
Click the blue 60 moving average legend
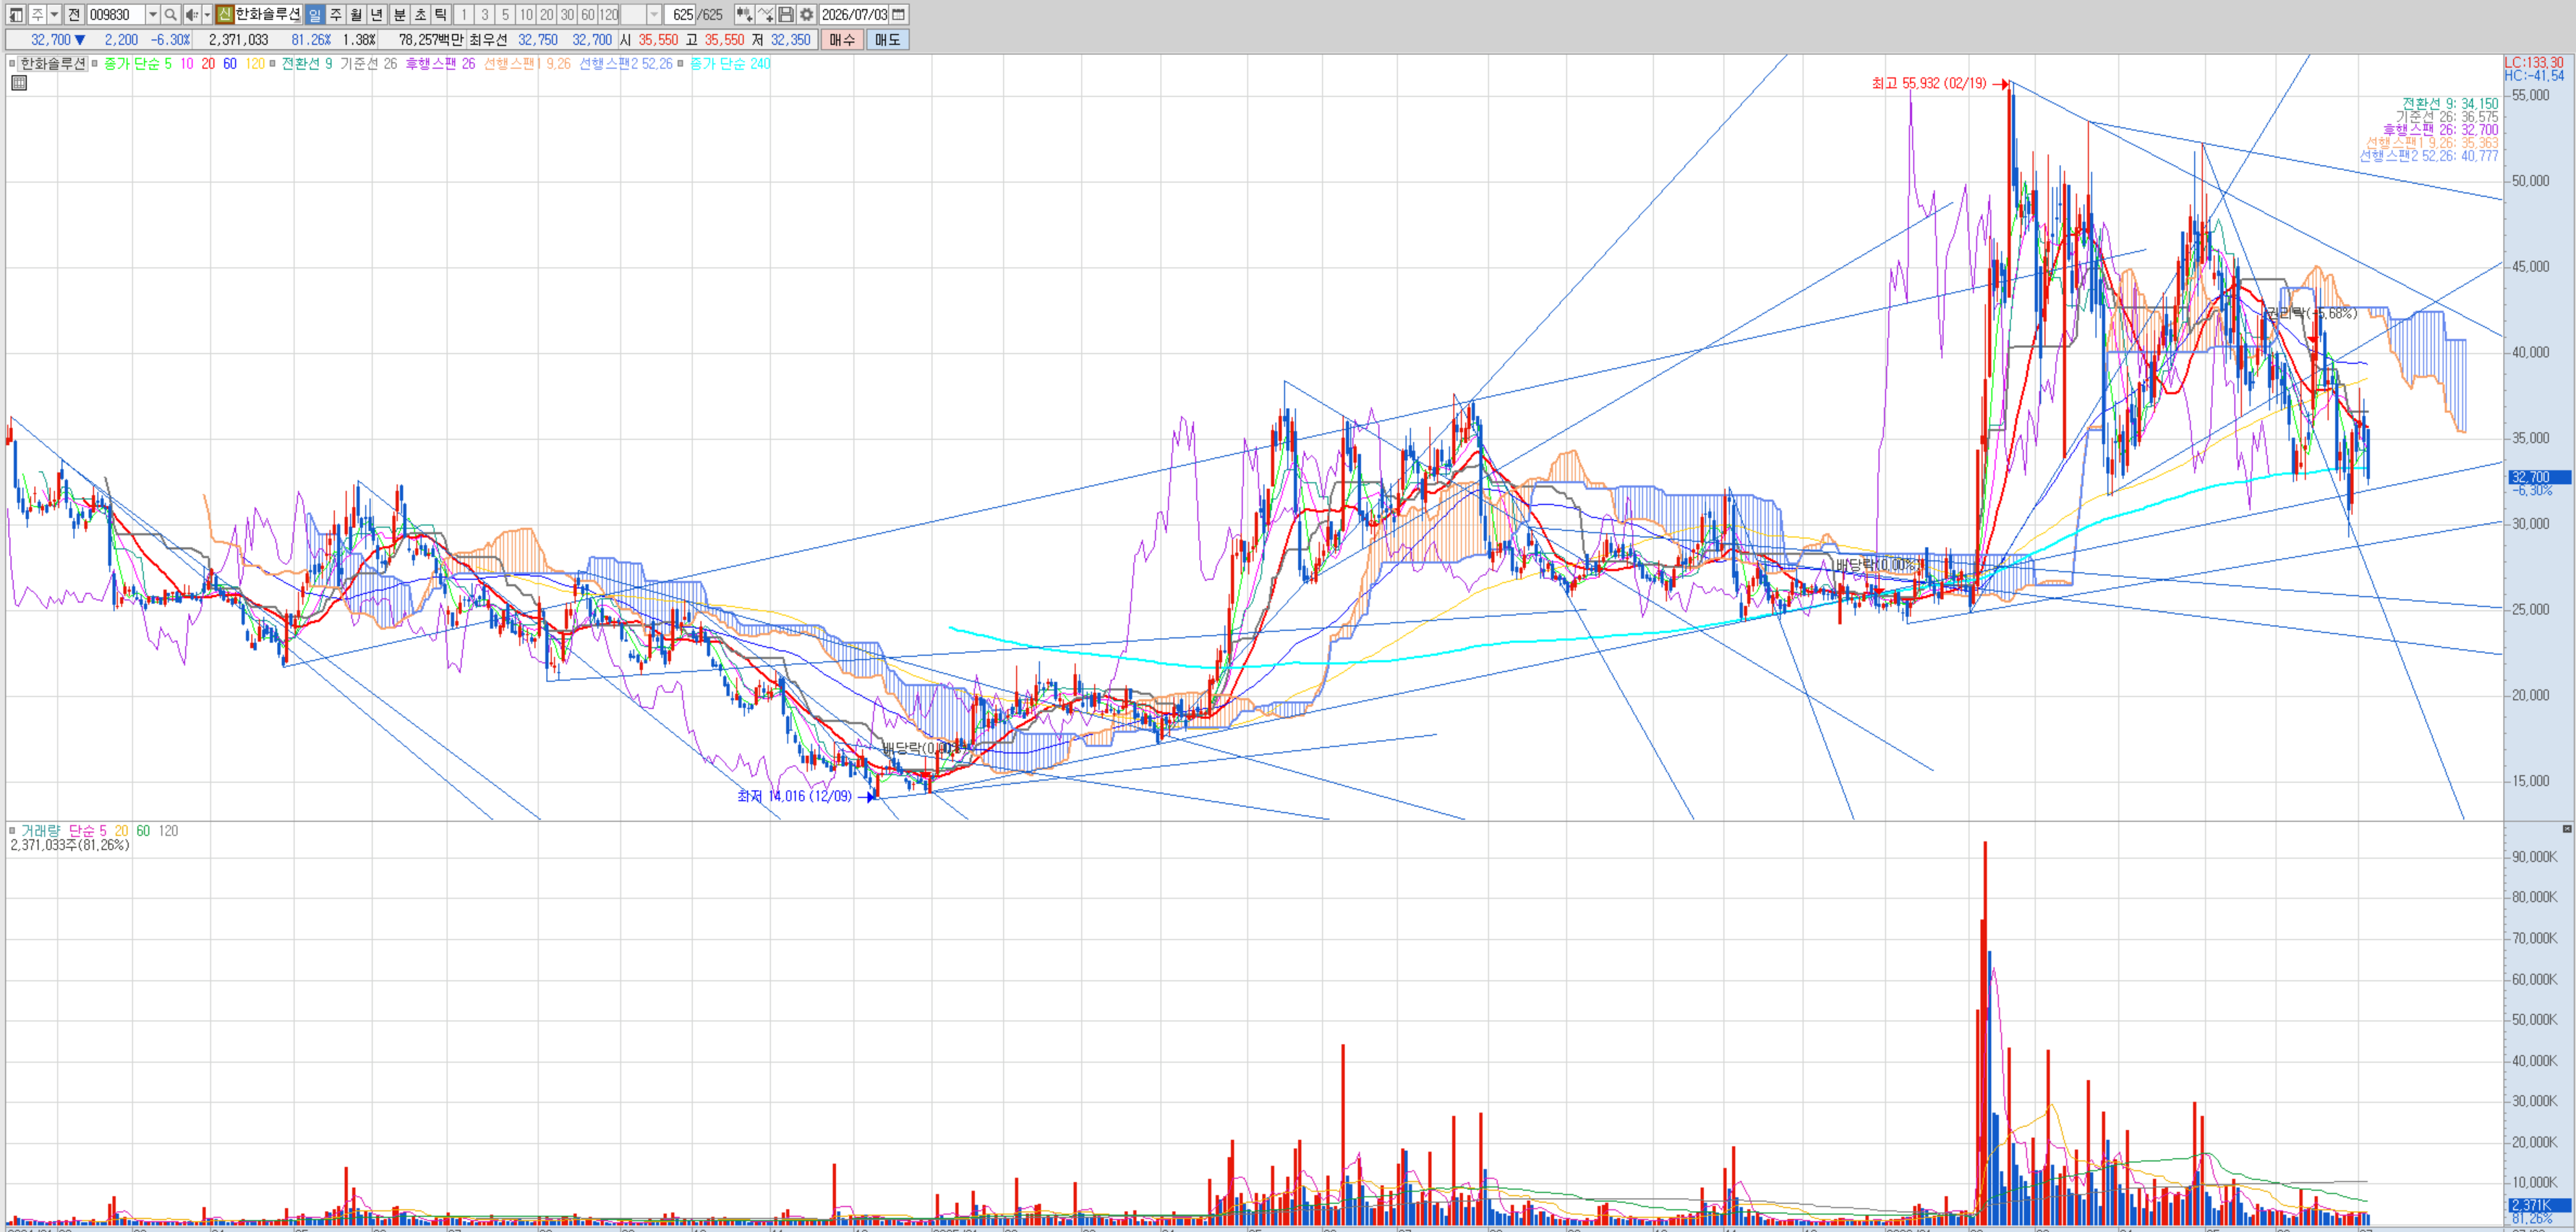[230, 63]
